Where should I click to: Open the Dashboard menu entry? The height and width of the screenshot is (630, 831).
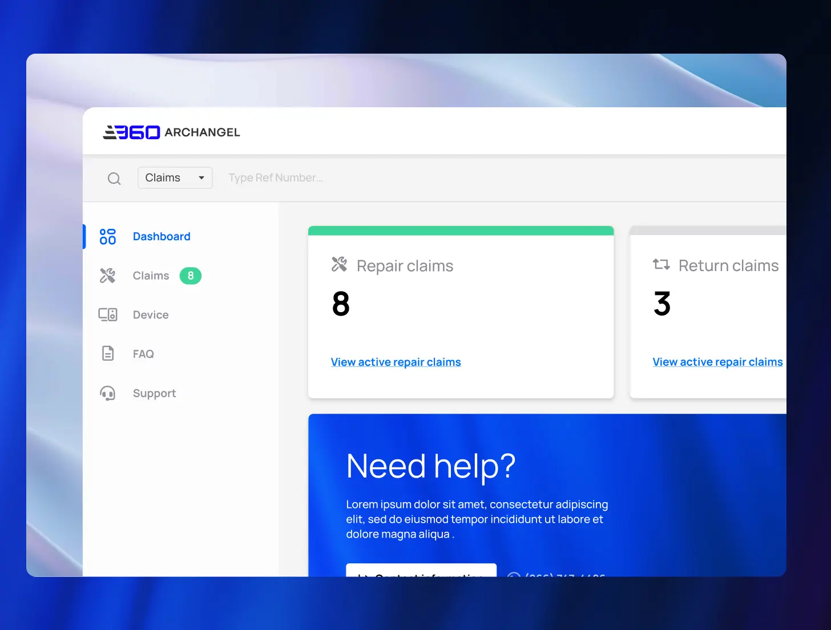[x=162, y=236]
